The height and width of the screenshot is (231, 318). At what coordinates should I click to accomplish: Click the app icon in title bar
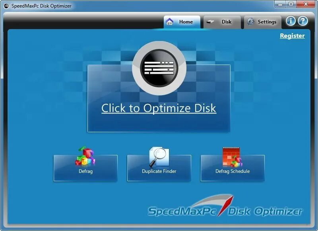(x=6, y=6)
